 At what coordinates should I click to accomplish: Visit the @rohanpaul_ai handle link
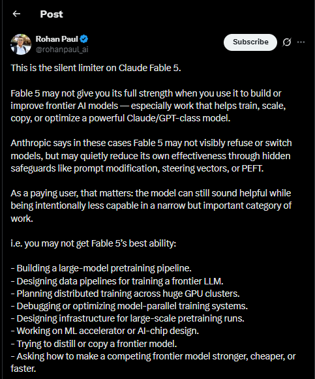(x=62, y=50)
